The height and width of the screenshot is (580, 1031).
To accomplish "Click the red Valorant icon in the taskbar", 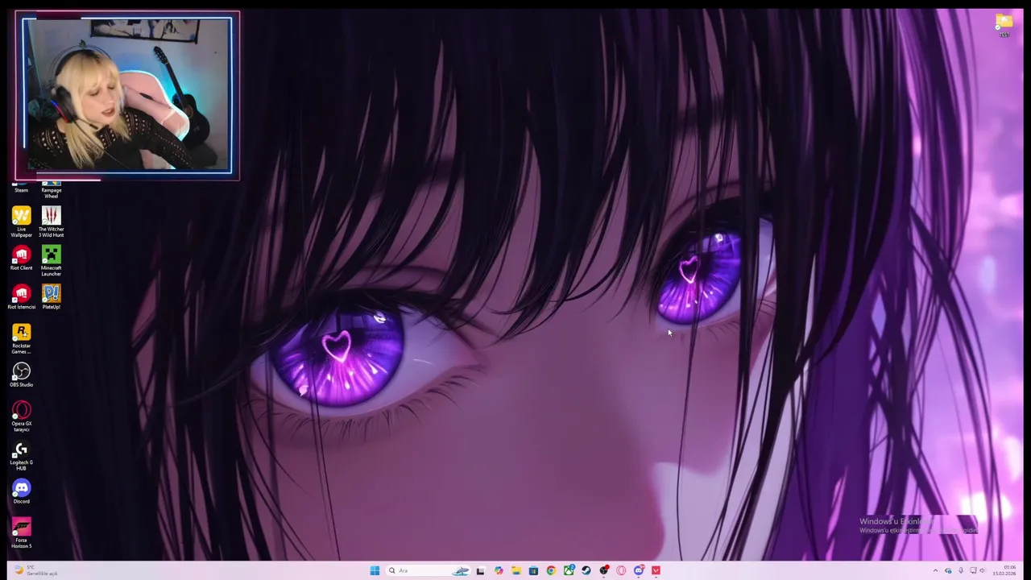I will point(656,570).
